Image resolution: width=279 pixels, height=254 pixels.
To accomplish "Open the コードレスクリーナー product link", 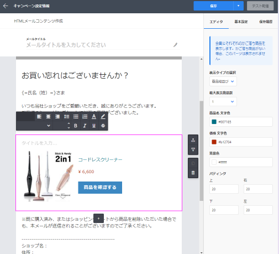I will pos(101,159).
